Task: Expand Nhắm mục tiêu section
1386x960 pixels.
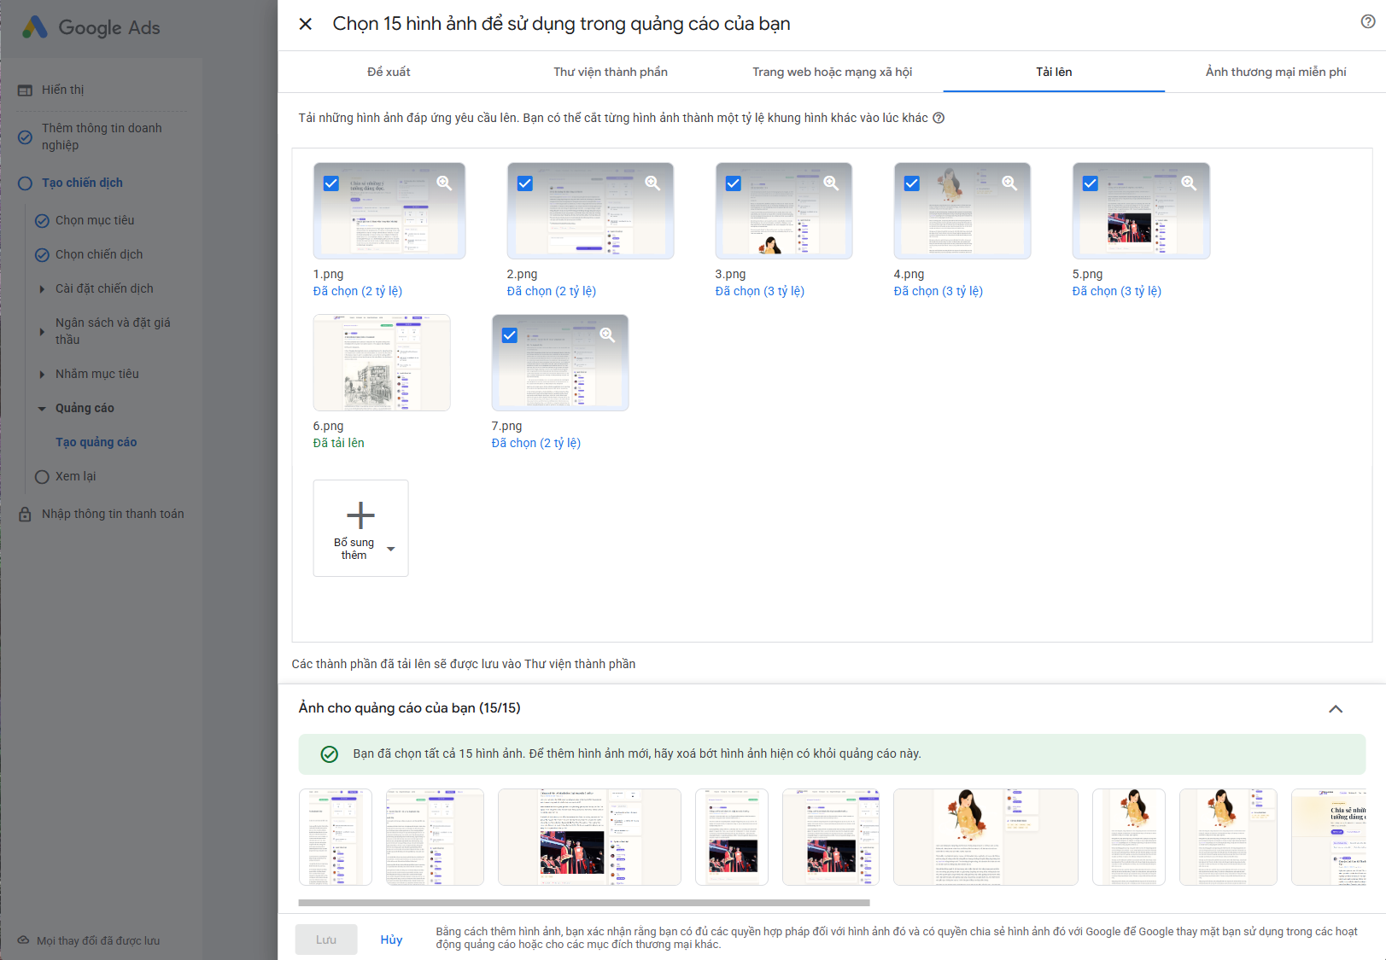Action: point(42,375)
